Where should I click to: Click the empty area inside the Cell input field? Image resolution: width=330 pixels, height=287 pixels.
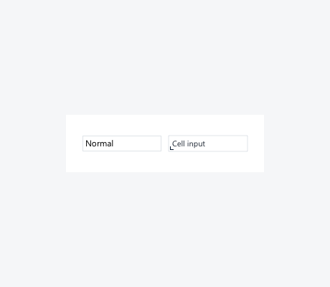(x=226, y=143)
